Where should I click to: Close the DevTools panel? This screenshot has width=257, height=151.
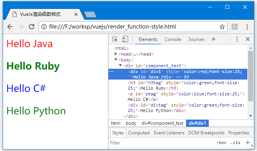click(248, 39)
